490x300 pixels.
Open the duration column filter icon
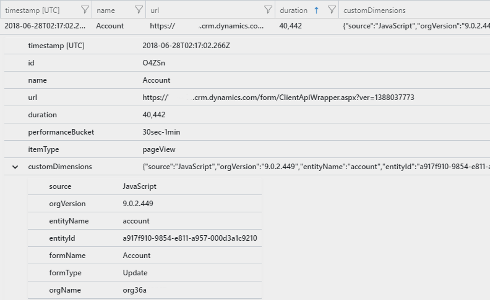(332, 10)
